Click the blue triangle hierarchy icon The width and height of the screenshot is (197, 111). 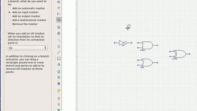59,84
